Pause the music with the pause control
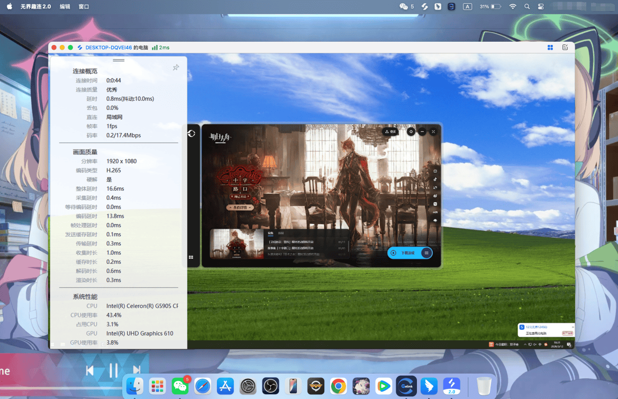 [113, 370]
